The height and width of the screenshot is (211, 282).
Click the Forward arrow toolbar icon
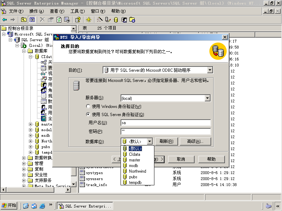click(x=13, y=20)
